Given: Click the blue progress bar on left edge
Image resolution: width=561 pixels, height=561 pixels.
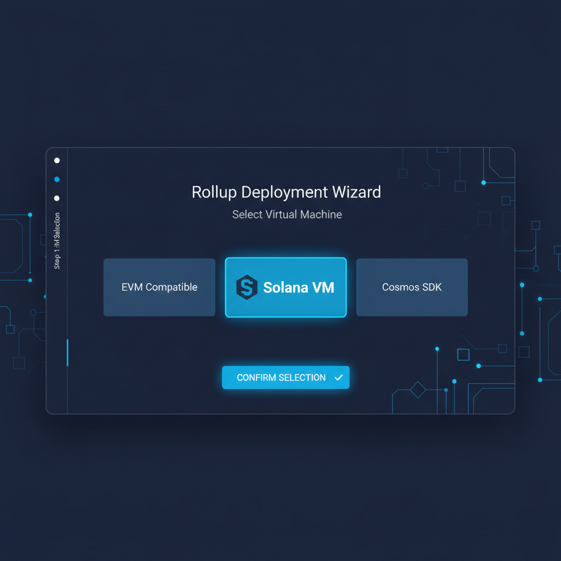Looking at the screenshot, I should click(x=68, y=353).
